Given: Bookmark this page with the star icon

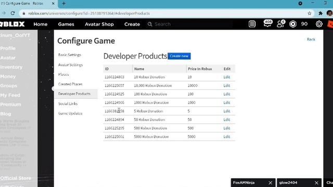Looking at the screenshot, I should (x=310, y=14).
